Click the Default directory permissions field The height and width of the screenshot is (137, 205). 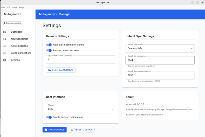coord(160,75)
